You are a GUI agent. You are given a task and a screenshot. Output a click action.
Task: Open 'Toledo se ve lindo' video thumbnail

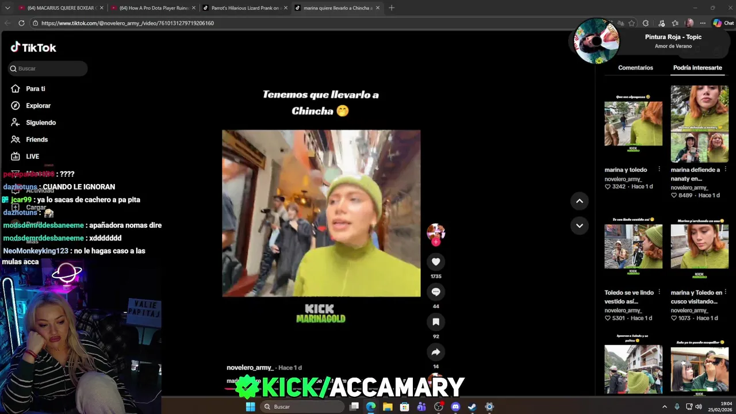click(633, 246)
